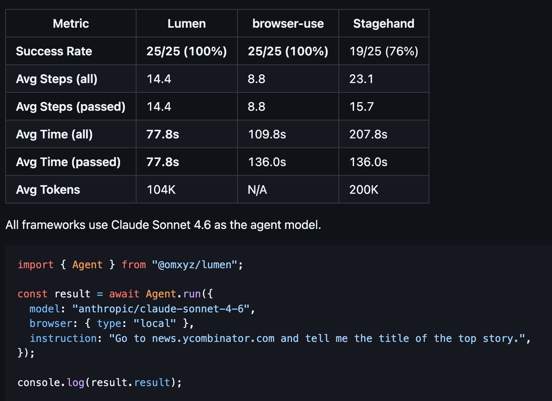The width and height of the screenshot is (552, 401).
Task: Click "8.8" in the Avg Steps (passed) row
Action: [x=256, y=107]
